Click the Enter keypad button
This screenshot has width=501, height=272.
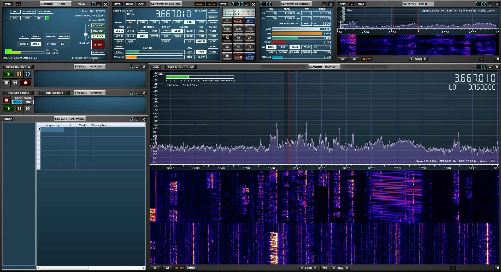pos(250,56)
